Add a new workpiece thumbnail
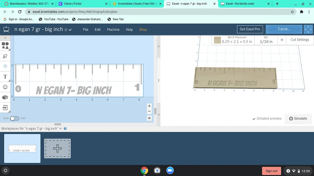 coord(57,148)
